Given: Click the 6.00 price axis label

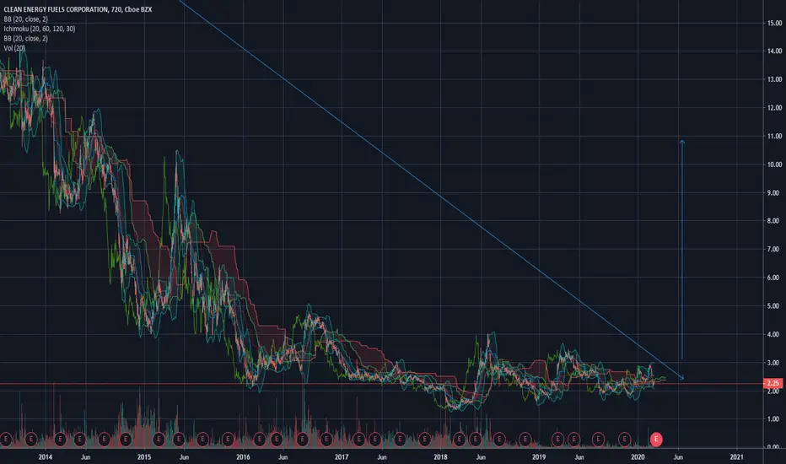Looking at the screenshot, I should [775, 278].
